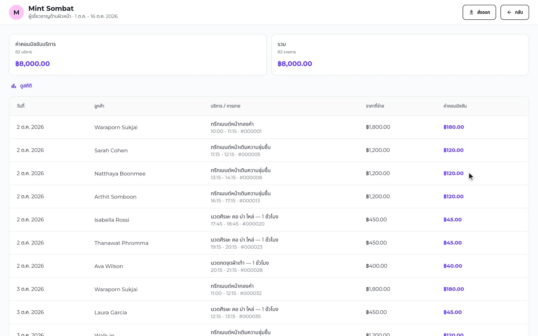Click booking time 17:45 - 18:45 #000020
This screenshot has height=336, width=538.
click(x=238, y=224)
